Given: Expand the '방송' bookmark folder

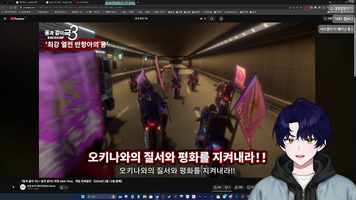Looking at the screenshot, I should point(171,12).
